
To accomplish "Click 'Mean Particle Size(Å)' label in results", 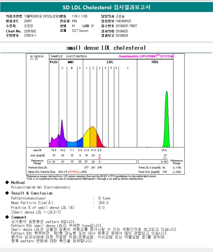I will [32, 203].
